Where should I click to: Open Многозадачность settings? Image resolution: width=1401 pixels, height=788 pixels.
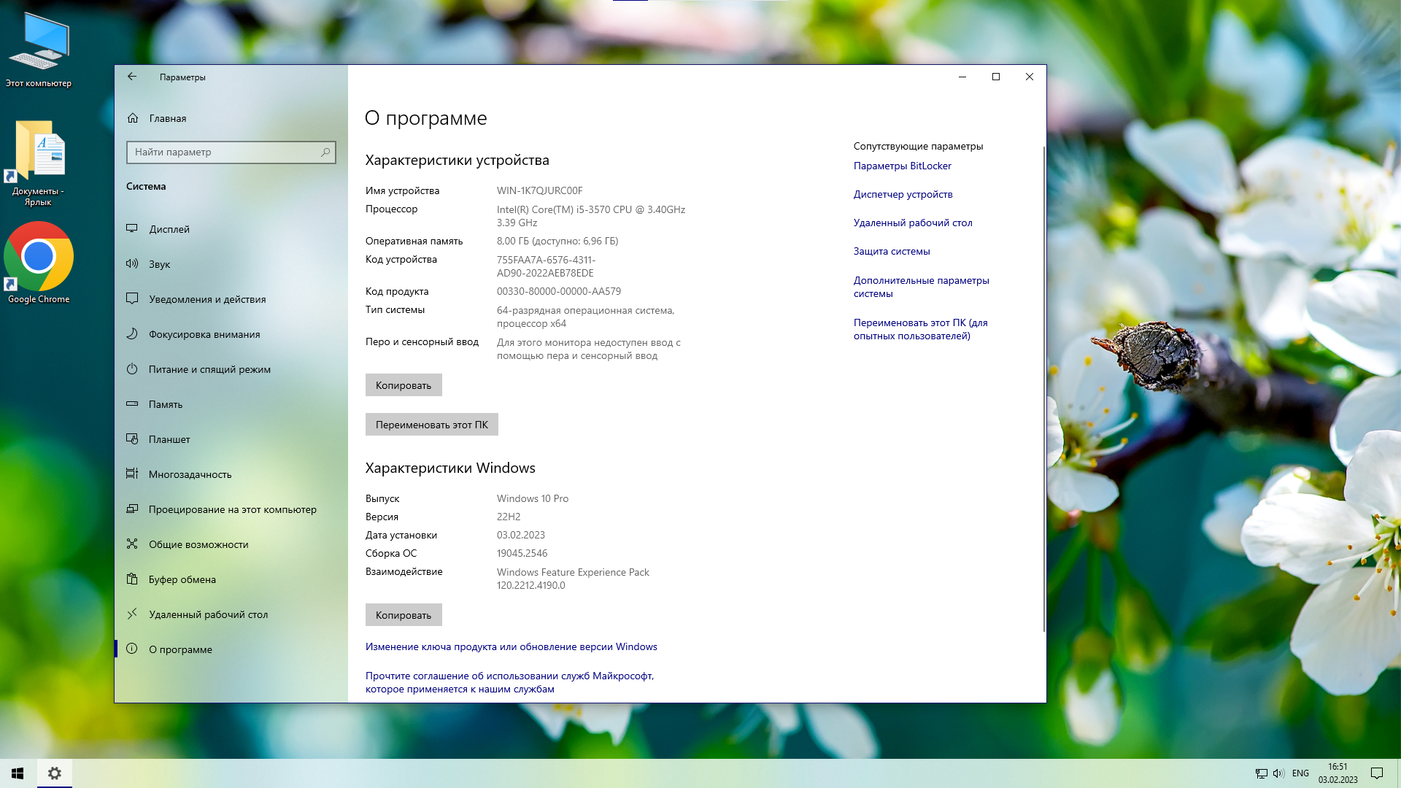click(190, 474)
